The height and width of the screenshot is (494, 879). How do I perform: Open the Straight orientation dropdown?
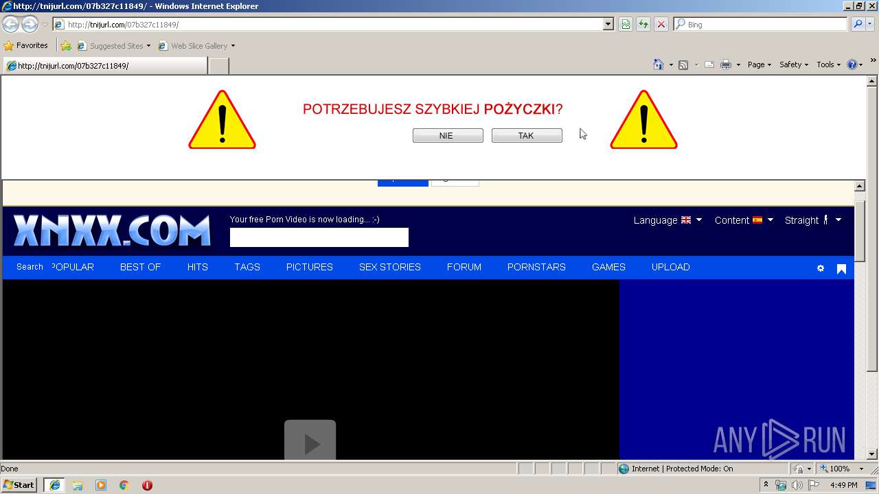coord(813,220)
